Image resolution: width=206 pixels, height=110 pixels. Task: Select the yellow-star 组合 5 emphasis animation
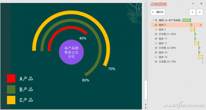[177, 30]
